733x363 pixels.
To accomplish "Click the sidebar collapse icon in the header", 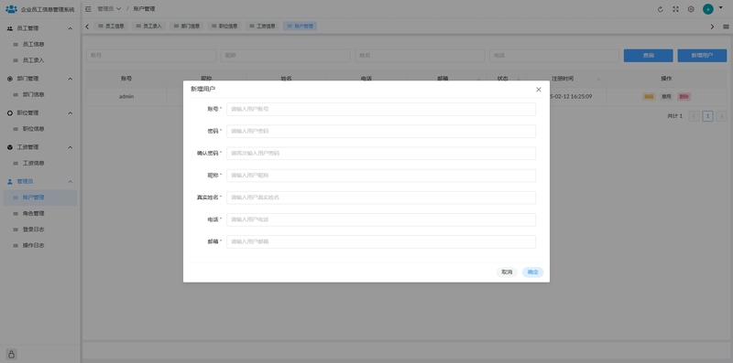I will point(88,9).
